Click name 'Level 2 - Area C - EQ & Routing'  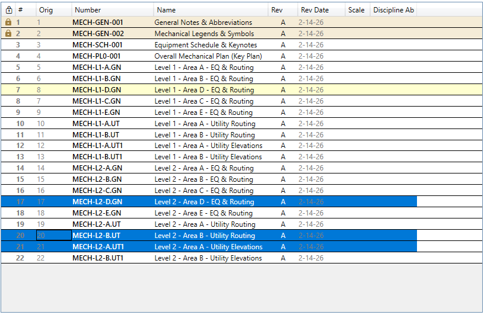pos(203,191)
